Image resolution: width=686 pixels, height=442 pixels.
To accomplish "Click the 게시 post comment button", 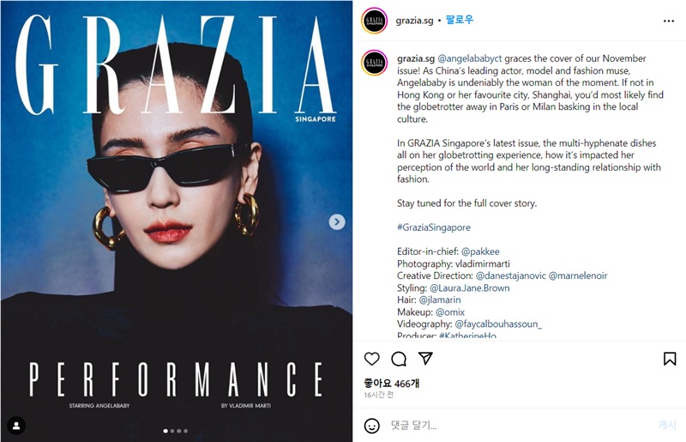I will (667, 425).
